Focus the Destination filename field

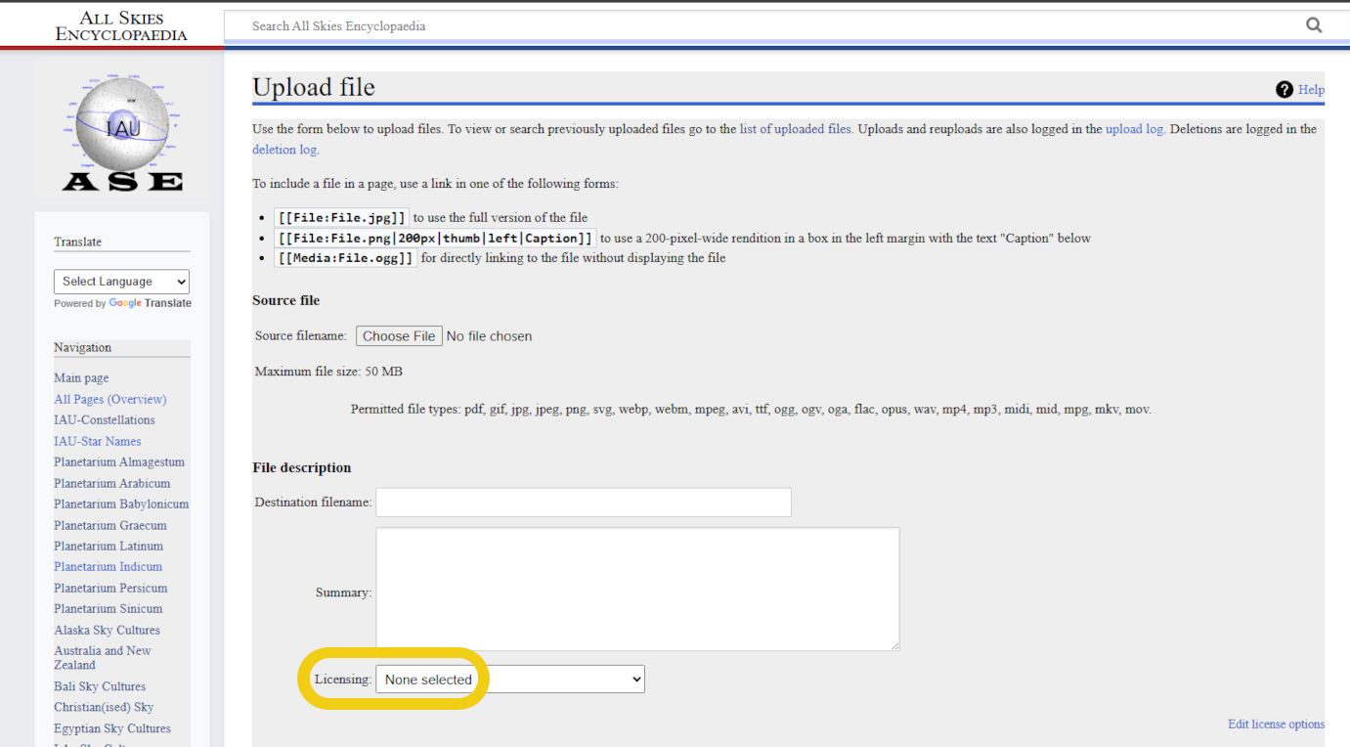coord(583,503)
